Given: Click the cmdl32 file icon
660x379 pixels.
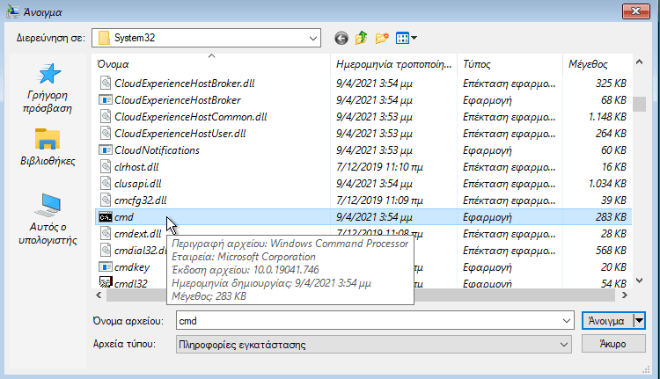Looking at the screenshot, I should [x=105, y=284].
